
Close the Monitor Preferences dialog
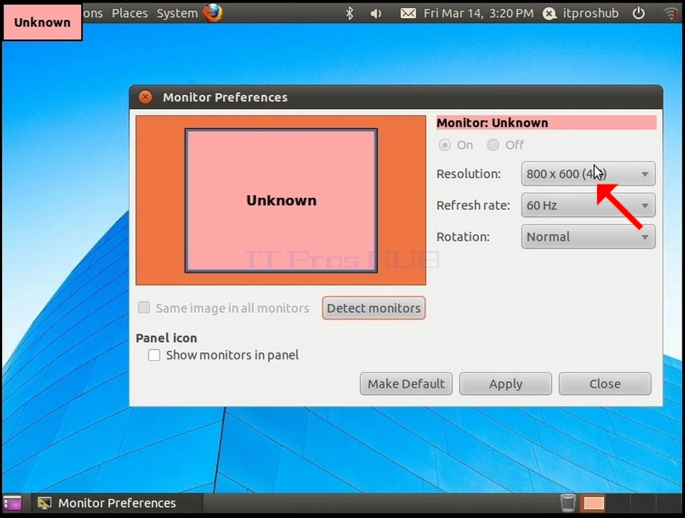pyautogui.click(x=145, y=97)
